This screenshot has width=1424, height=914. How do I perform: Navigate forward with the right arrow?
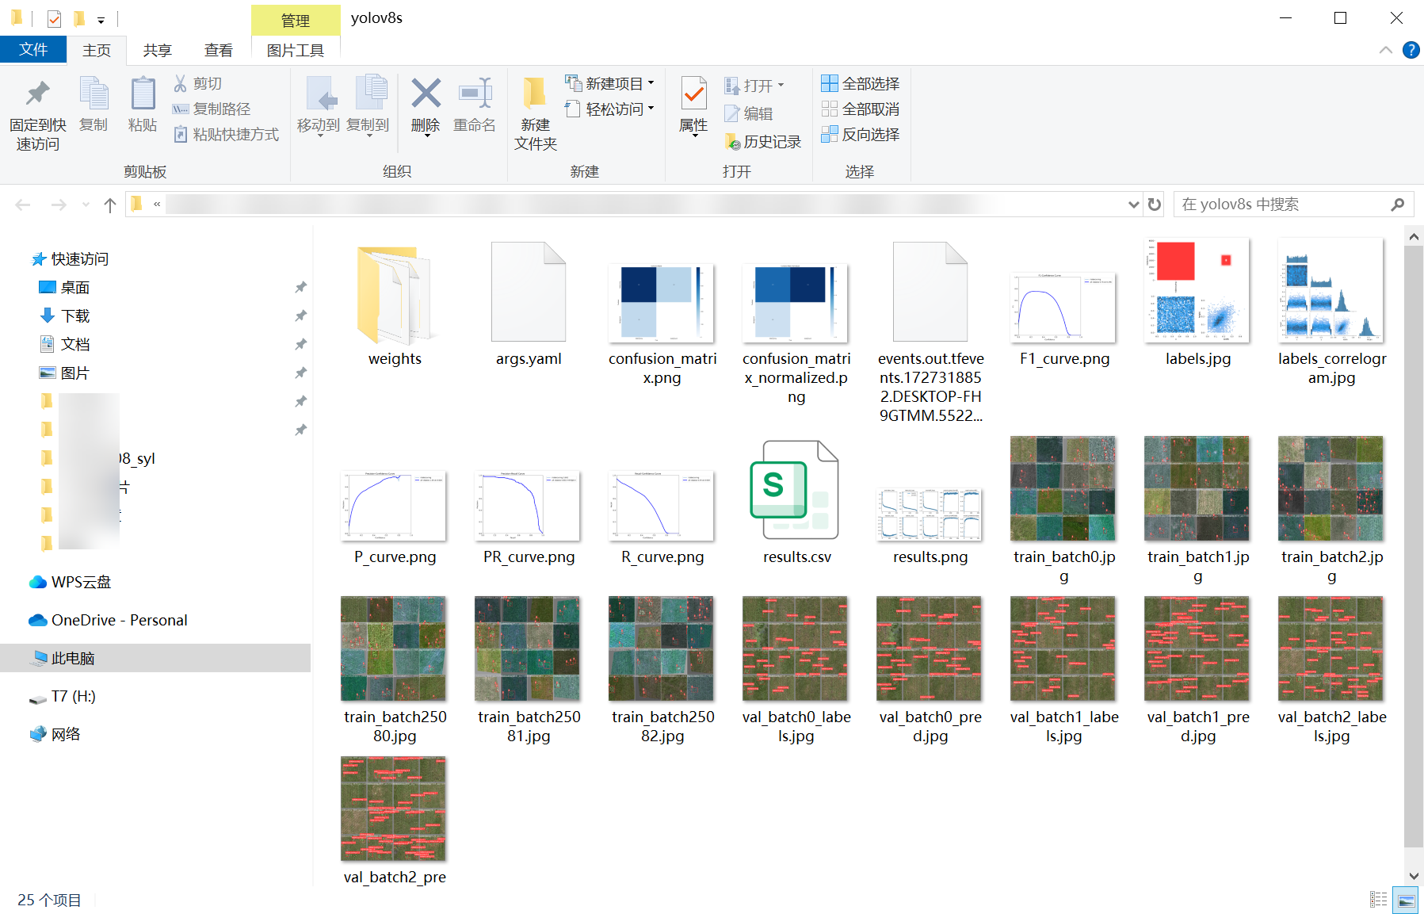[x=59, y=205]
